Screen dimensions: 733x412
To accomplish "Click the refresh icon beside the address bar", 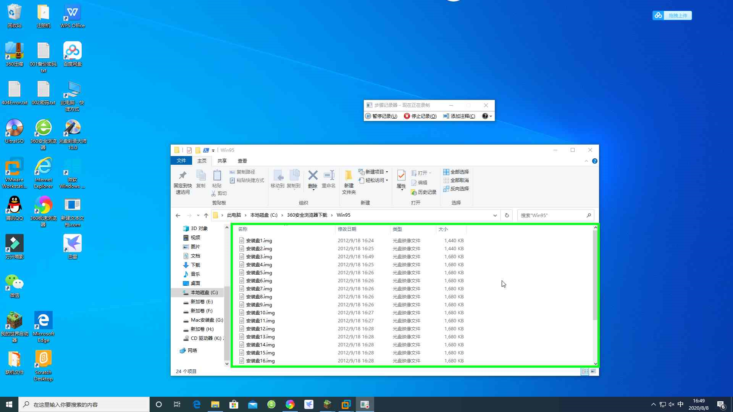I will tap(507, 215).
